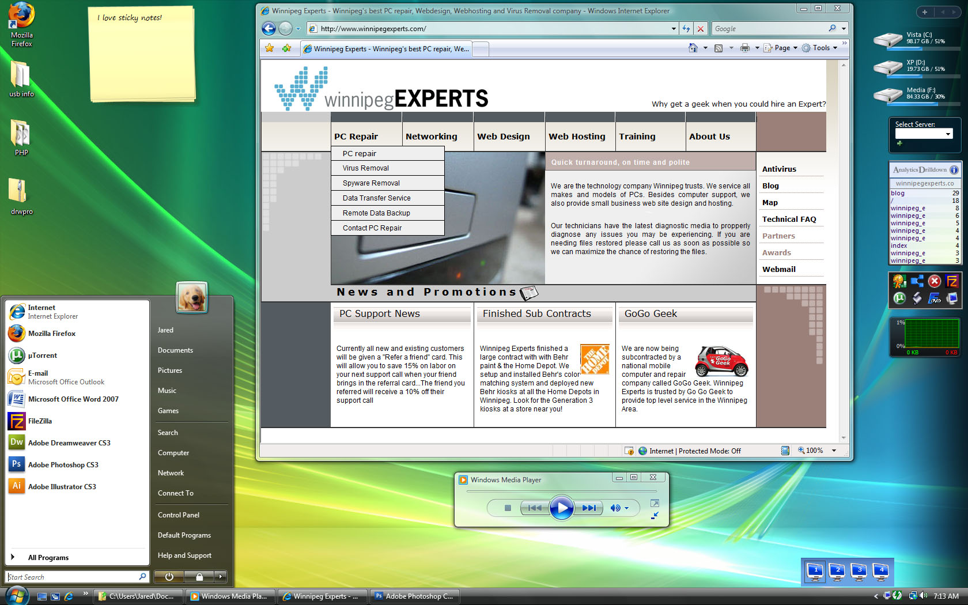Click Analytics Drilldown info icon

954,169
